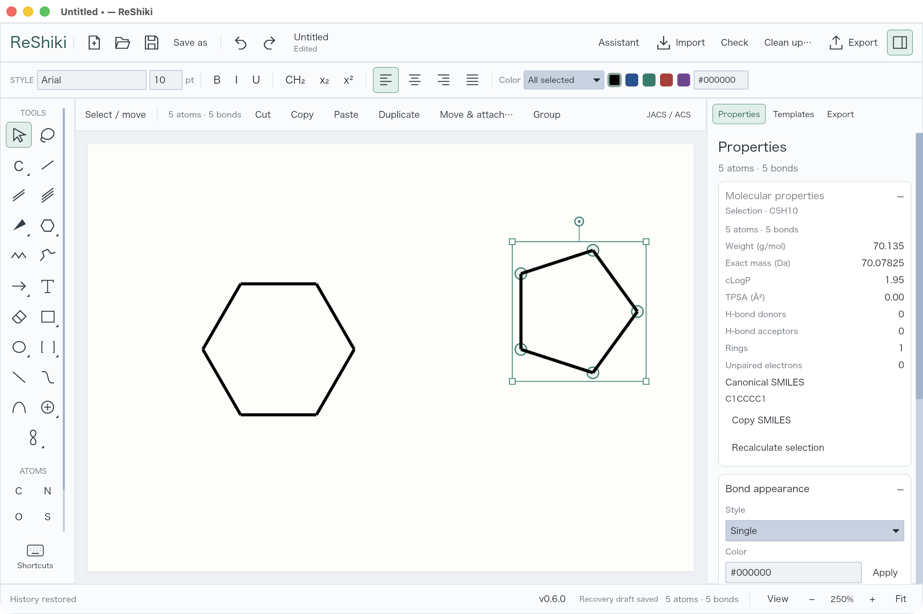
Task: Pick the reaction arrow tool
Action: (x=18, y=286)
